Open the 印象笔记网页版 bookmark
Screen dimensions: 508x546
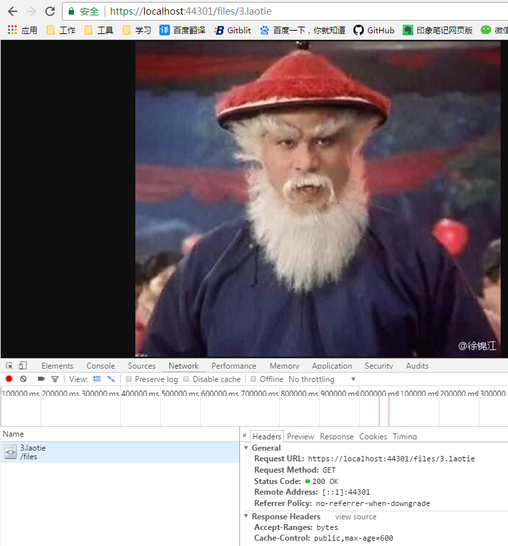pyautogui.click(x=438, y=30)
